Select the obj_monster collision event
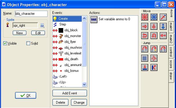Image resolution: width=176 pixels, height=108 pixels. pyautogui.click(x=67, y=36)
